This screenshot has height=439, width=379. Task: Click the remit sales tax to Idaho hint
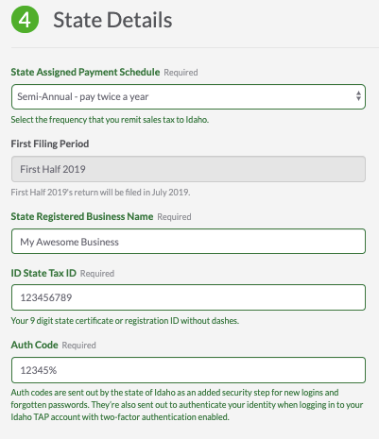(x=110, y=120)
